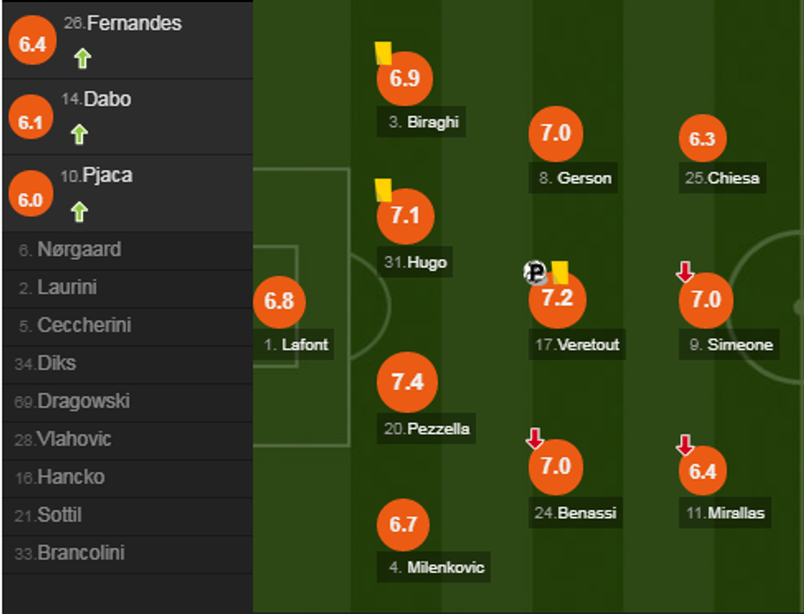
Task: Choose Dragowski from the substitutes list
Action: (83, 402)
